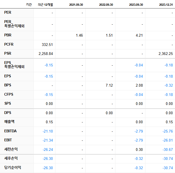
Task: Click the BPS row label
Action: [8, 85]
